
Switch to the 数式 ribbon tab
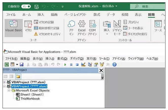click(x=97, y=15)
